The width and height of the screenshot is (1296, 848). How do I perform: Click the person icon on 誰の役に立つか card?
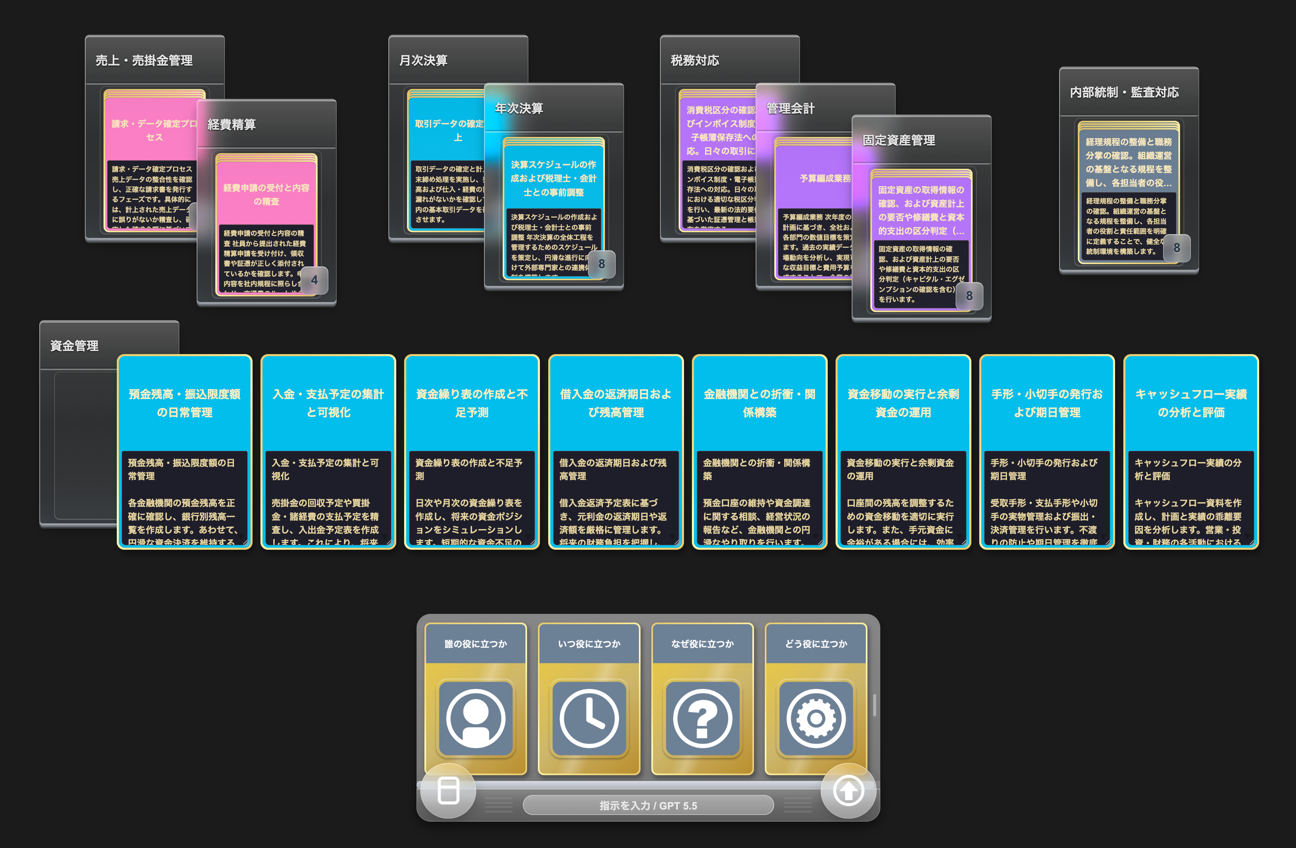click(475, 718)
